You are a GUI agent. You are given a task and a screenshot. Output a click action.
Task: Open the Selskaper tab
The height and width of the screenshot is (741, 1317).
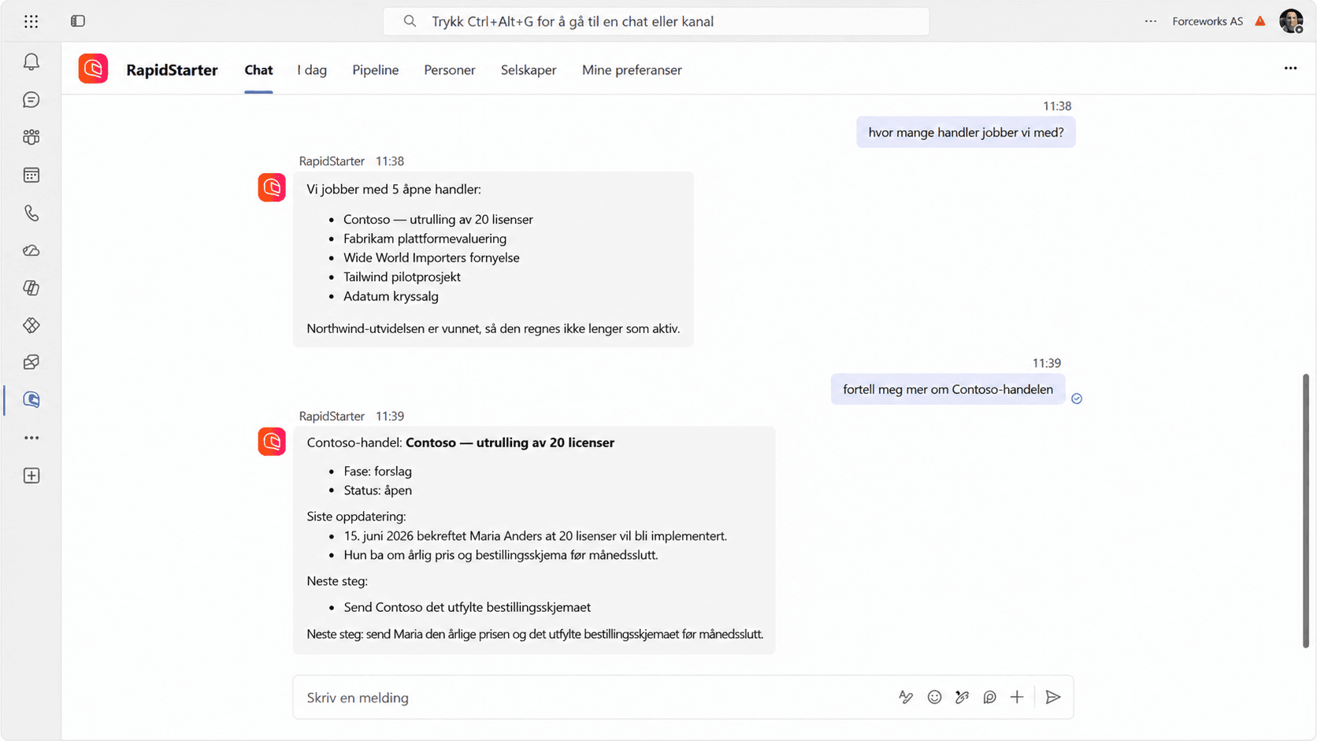point(529,70)
